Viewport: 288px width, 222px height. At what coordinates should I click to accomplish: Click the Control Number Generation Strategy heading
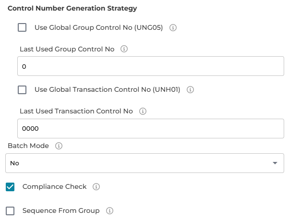click(72, 8)
